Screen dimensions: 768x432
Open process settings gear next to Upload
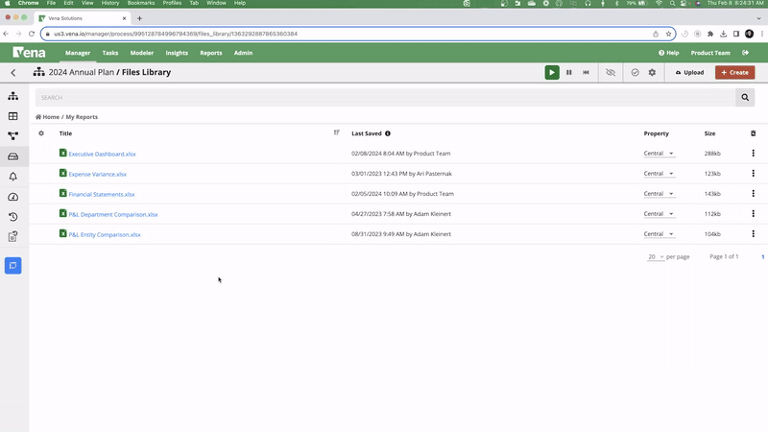pyautogui.click(x=652, y=72)
